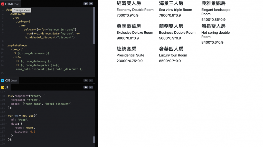The width and height of the screenshot is (263, 147).
Task: Click 'el: "#app",' code line
Action: 20,120
